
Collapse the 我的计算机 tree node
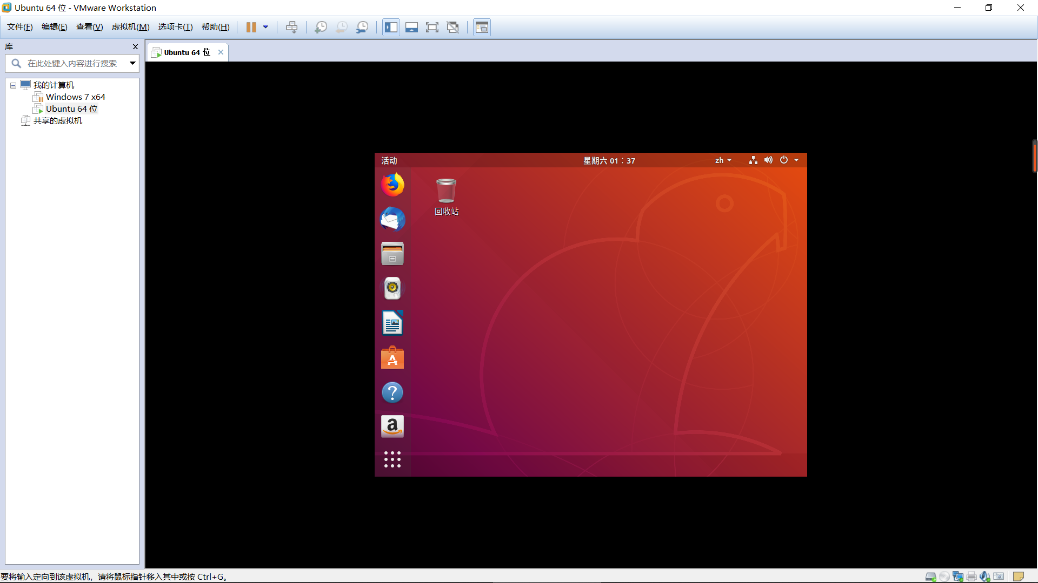pos(13,85)
